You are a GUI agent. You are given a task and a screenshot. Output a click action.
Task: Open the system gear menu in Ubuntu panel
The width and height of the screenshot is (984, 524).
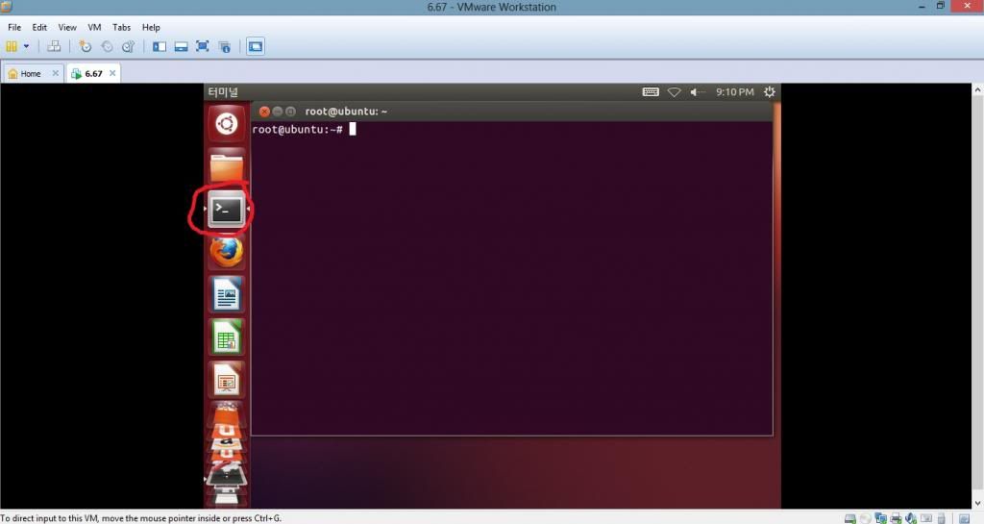(770, 92)
